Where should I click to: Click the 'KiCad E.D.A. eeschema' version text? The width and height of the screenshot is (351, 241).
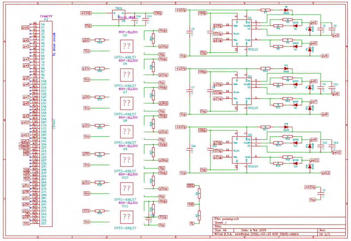[x=257, y=234]
